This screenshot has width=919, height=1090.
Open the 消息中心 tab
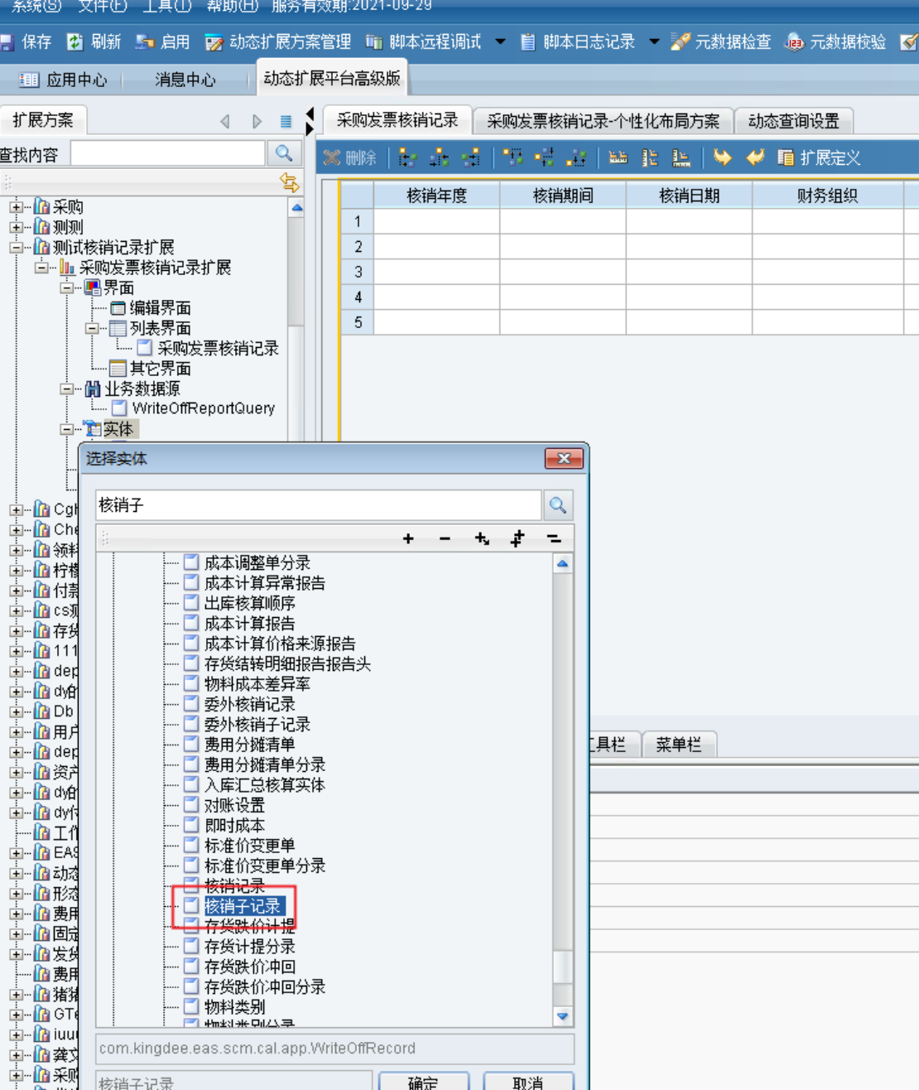tap(185, 80)
